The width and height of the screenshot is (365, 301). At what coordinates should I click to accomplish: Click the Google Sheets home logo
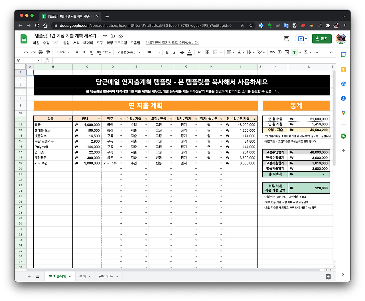pyautogui.click(x=24, y=39)
